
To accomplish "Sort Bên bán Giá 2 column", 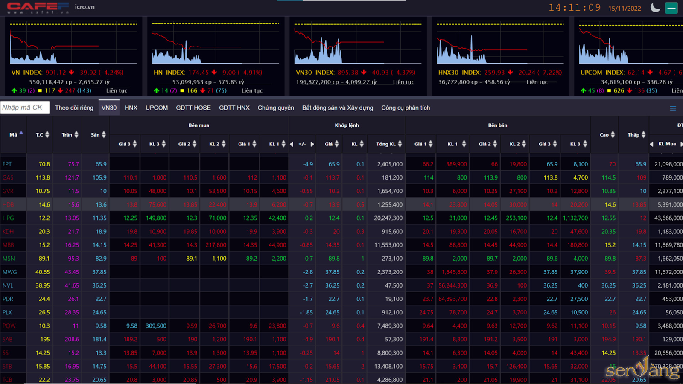I will tap(495, 144).
